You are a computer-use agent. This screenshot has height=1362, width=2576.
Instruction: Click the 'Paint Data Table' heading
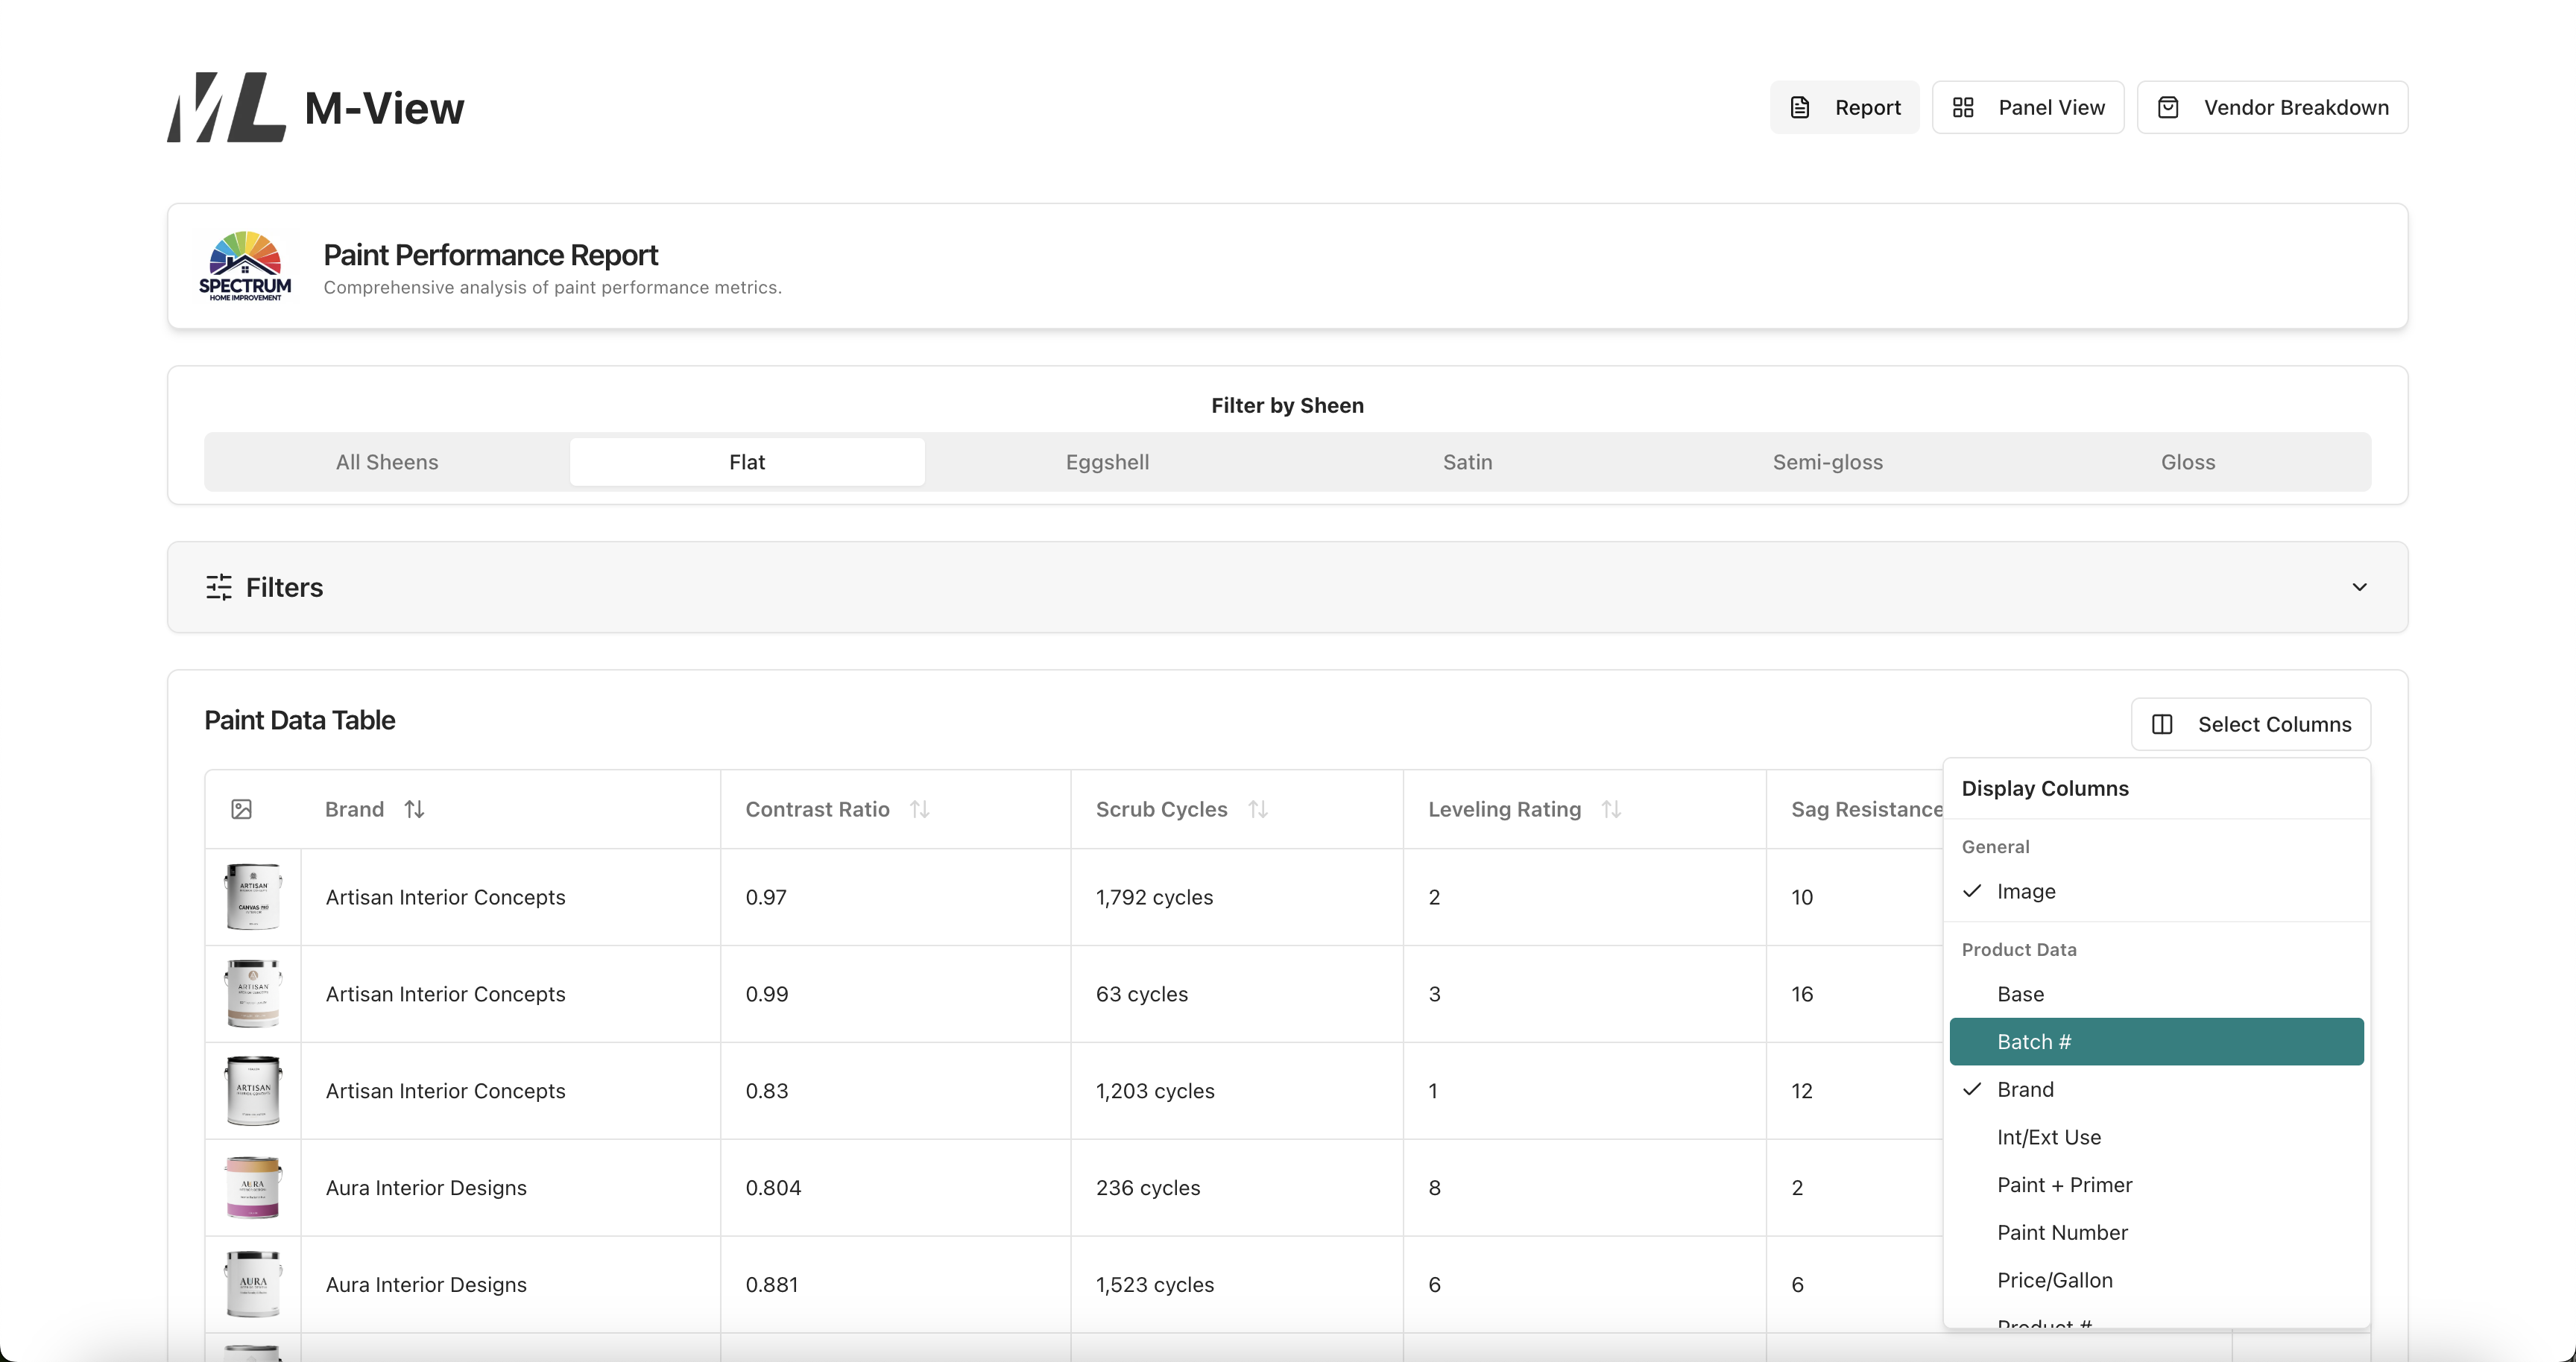299,720
